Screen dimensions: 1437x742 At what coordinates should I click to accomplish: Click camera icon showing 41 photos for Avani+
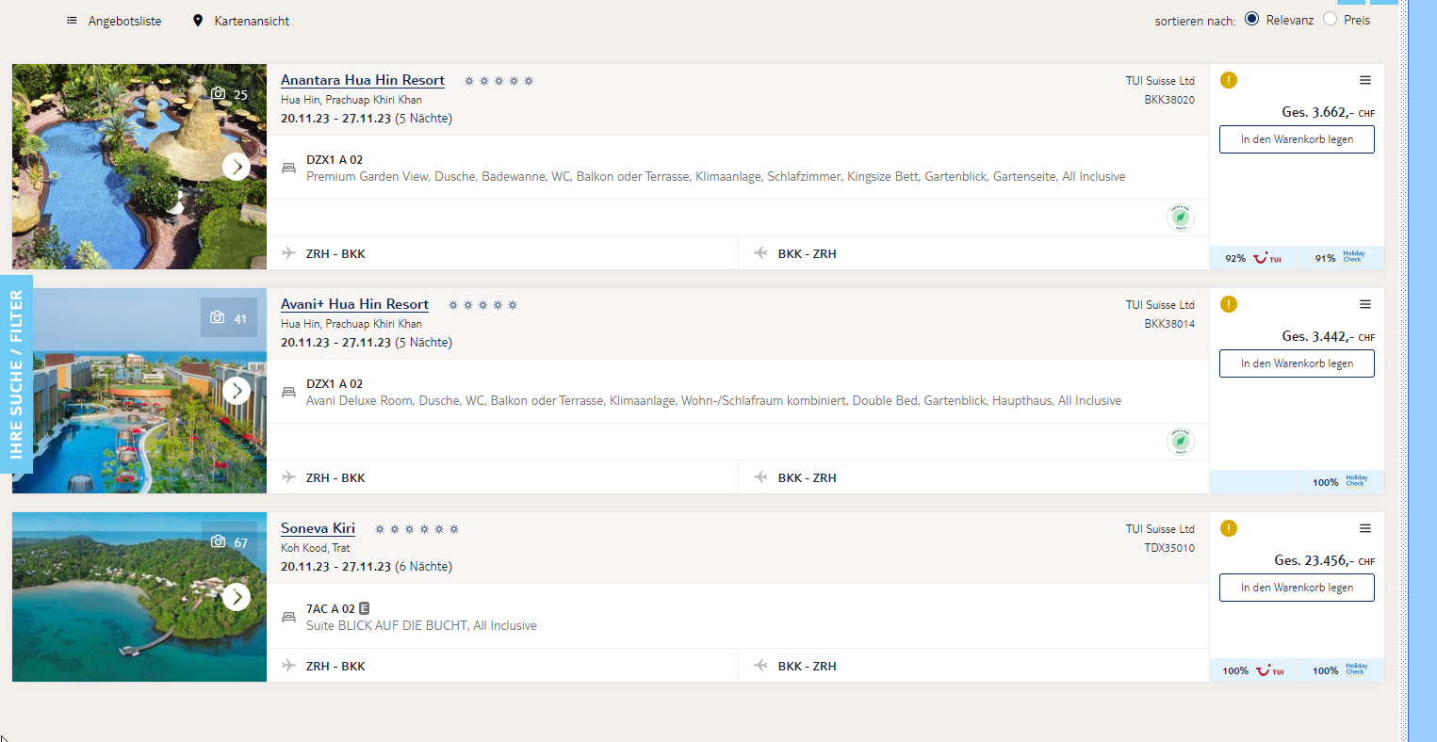pyautogui.click(x=218, y=318)
